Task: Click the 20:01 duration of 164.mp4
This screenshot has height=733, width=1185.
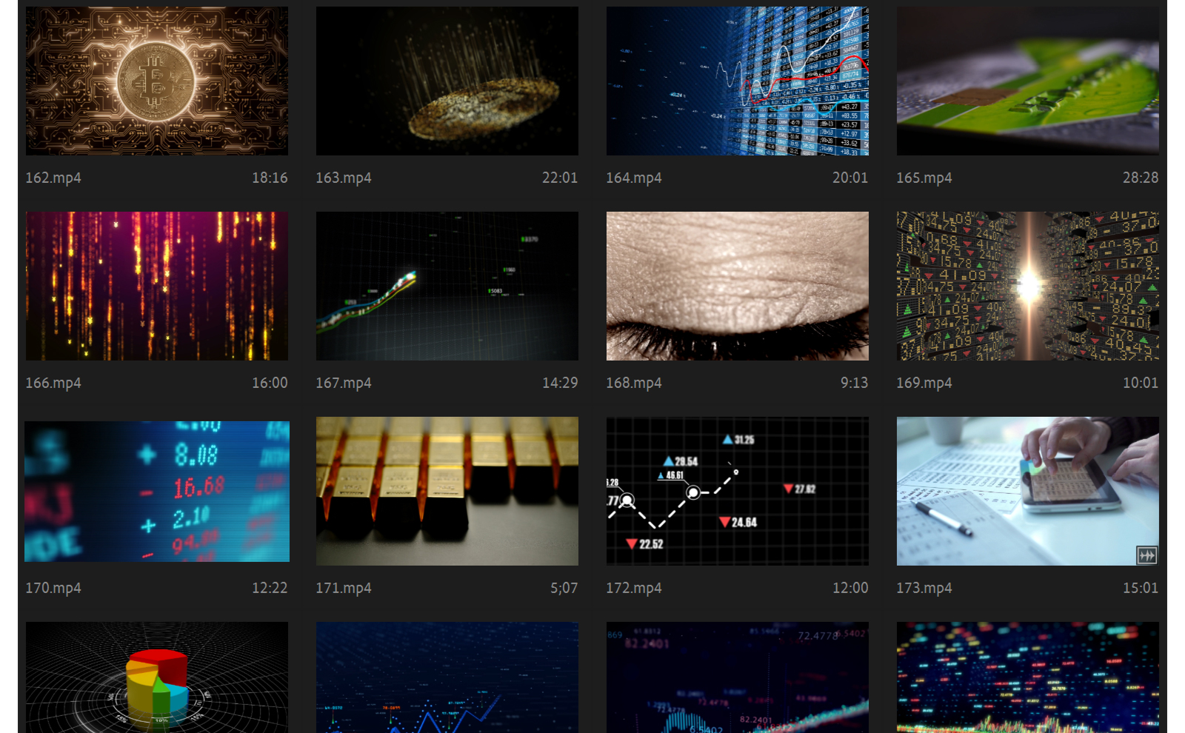Action: [x=850, y=178]
